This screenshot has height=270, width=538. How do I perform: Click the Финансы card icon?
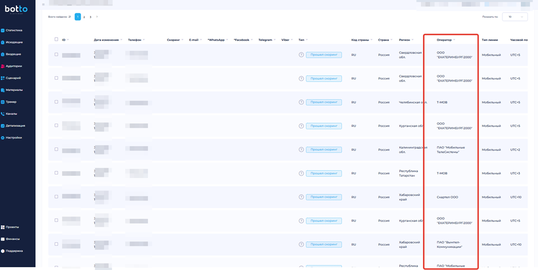pos(3,239)
